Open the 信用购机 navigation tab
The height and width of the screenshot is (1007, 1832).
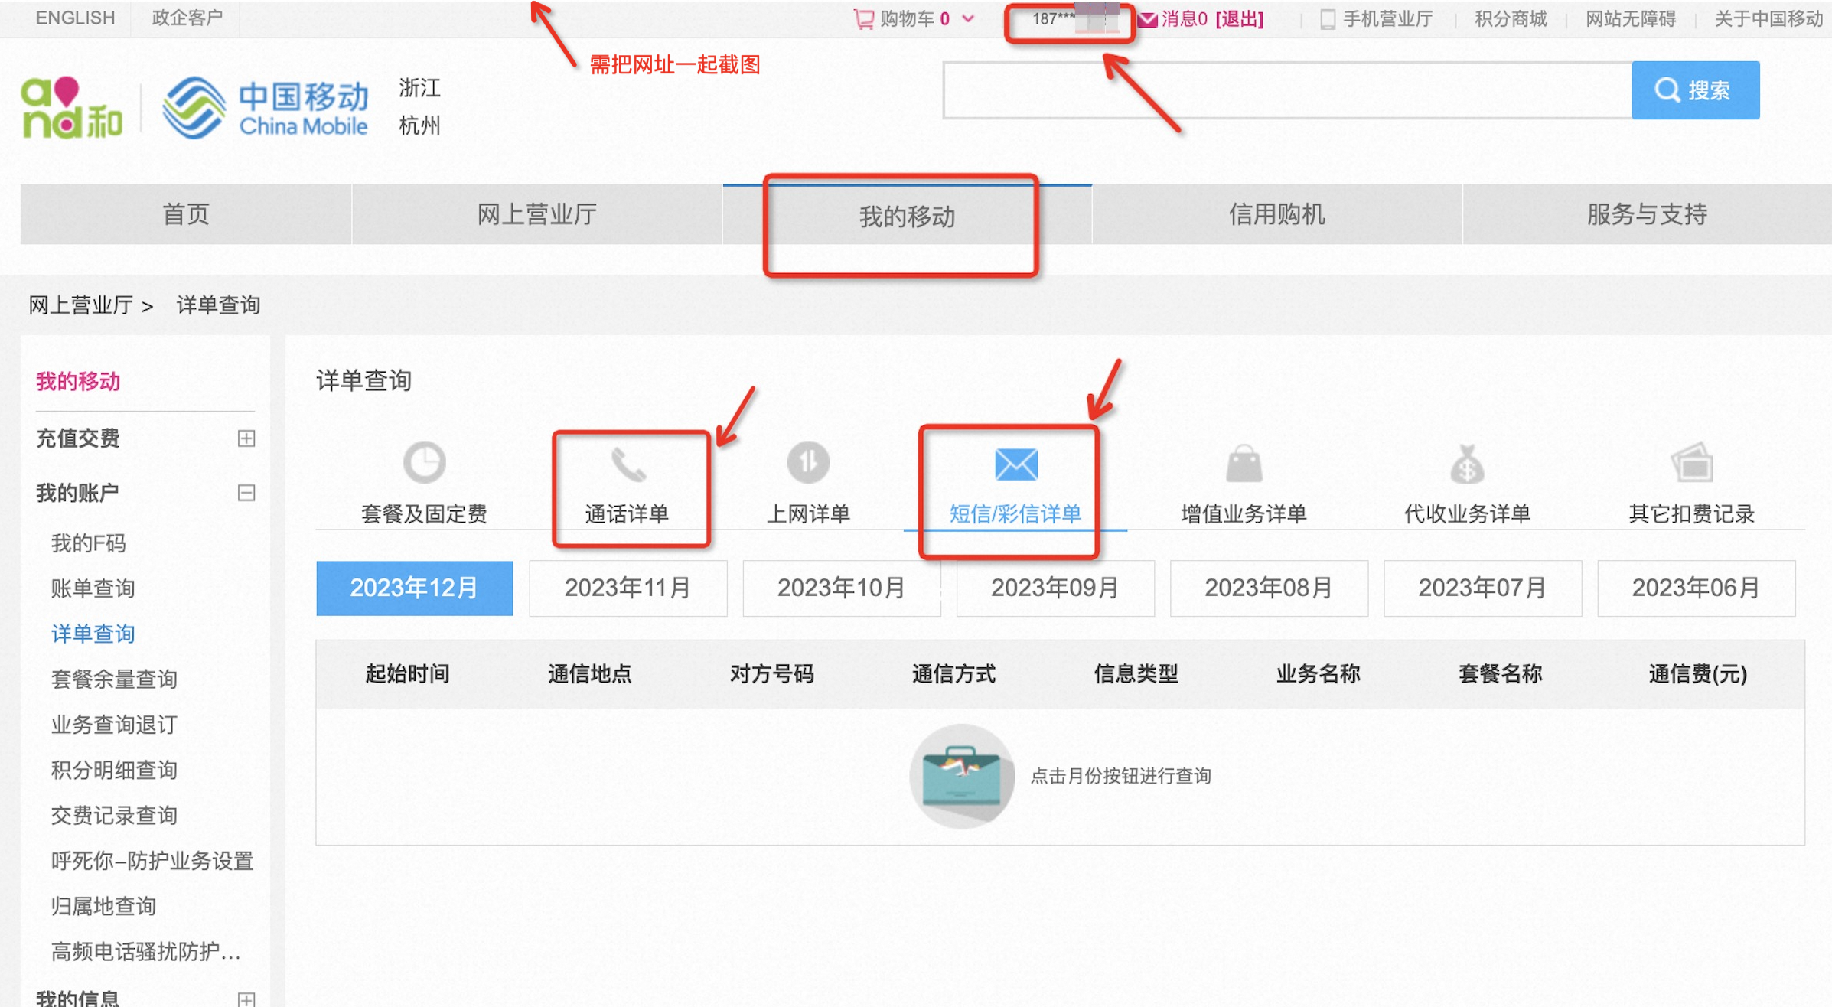coord(1276,214)
